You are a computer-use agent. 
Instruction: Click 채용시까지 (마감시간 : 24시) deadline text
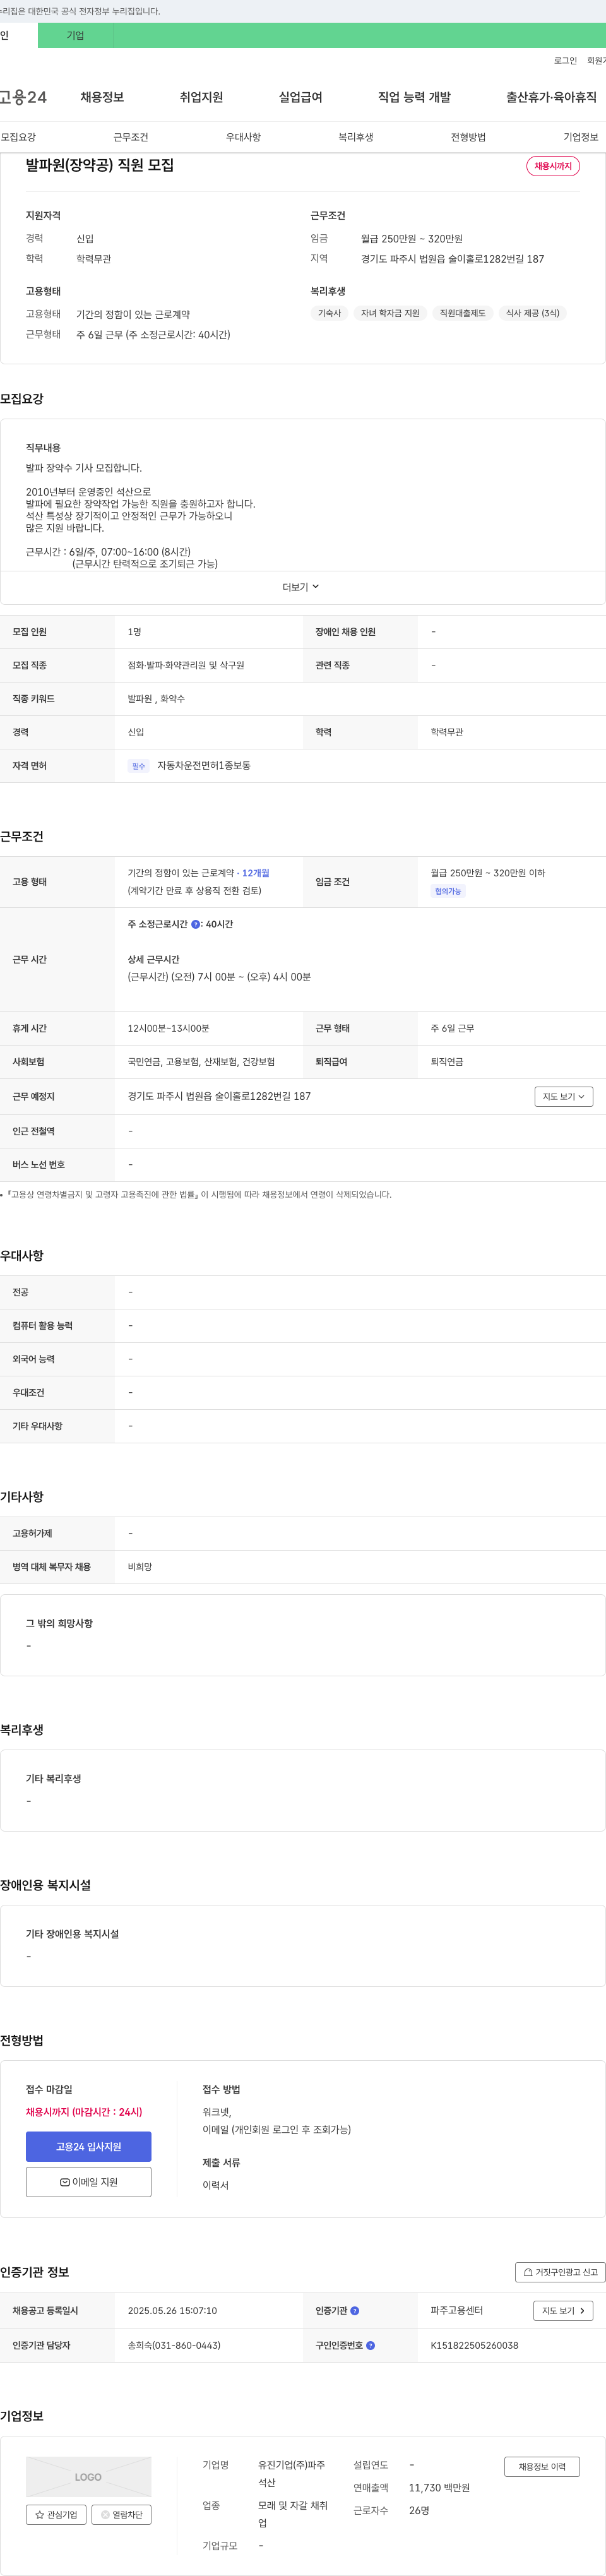tap(84, 2112)
